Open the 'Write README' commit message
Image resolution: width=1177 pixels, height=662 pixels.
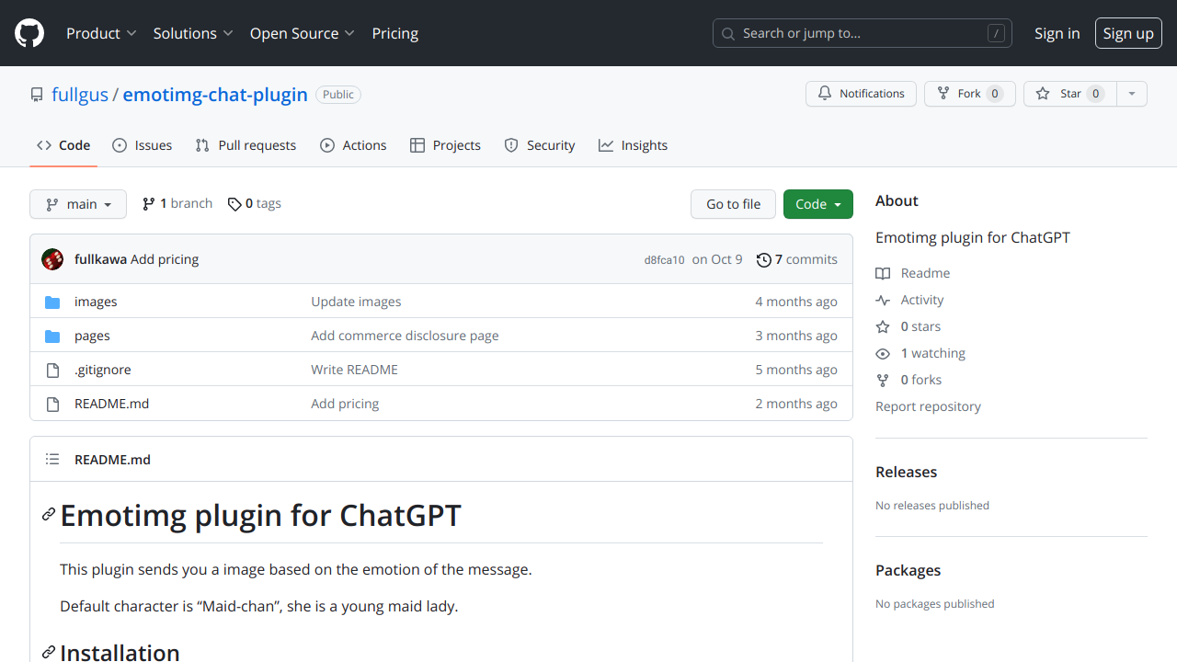(x=354, y=370)
